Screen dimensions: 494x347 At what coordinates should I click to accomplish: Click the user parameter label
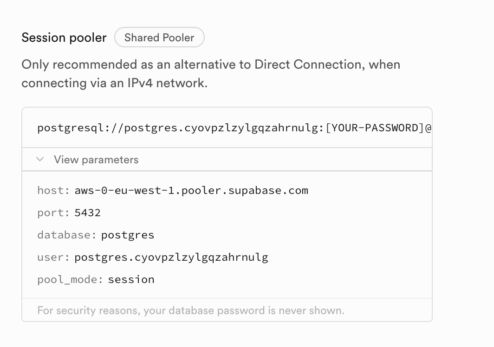(53, 257)
